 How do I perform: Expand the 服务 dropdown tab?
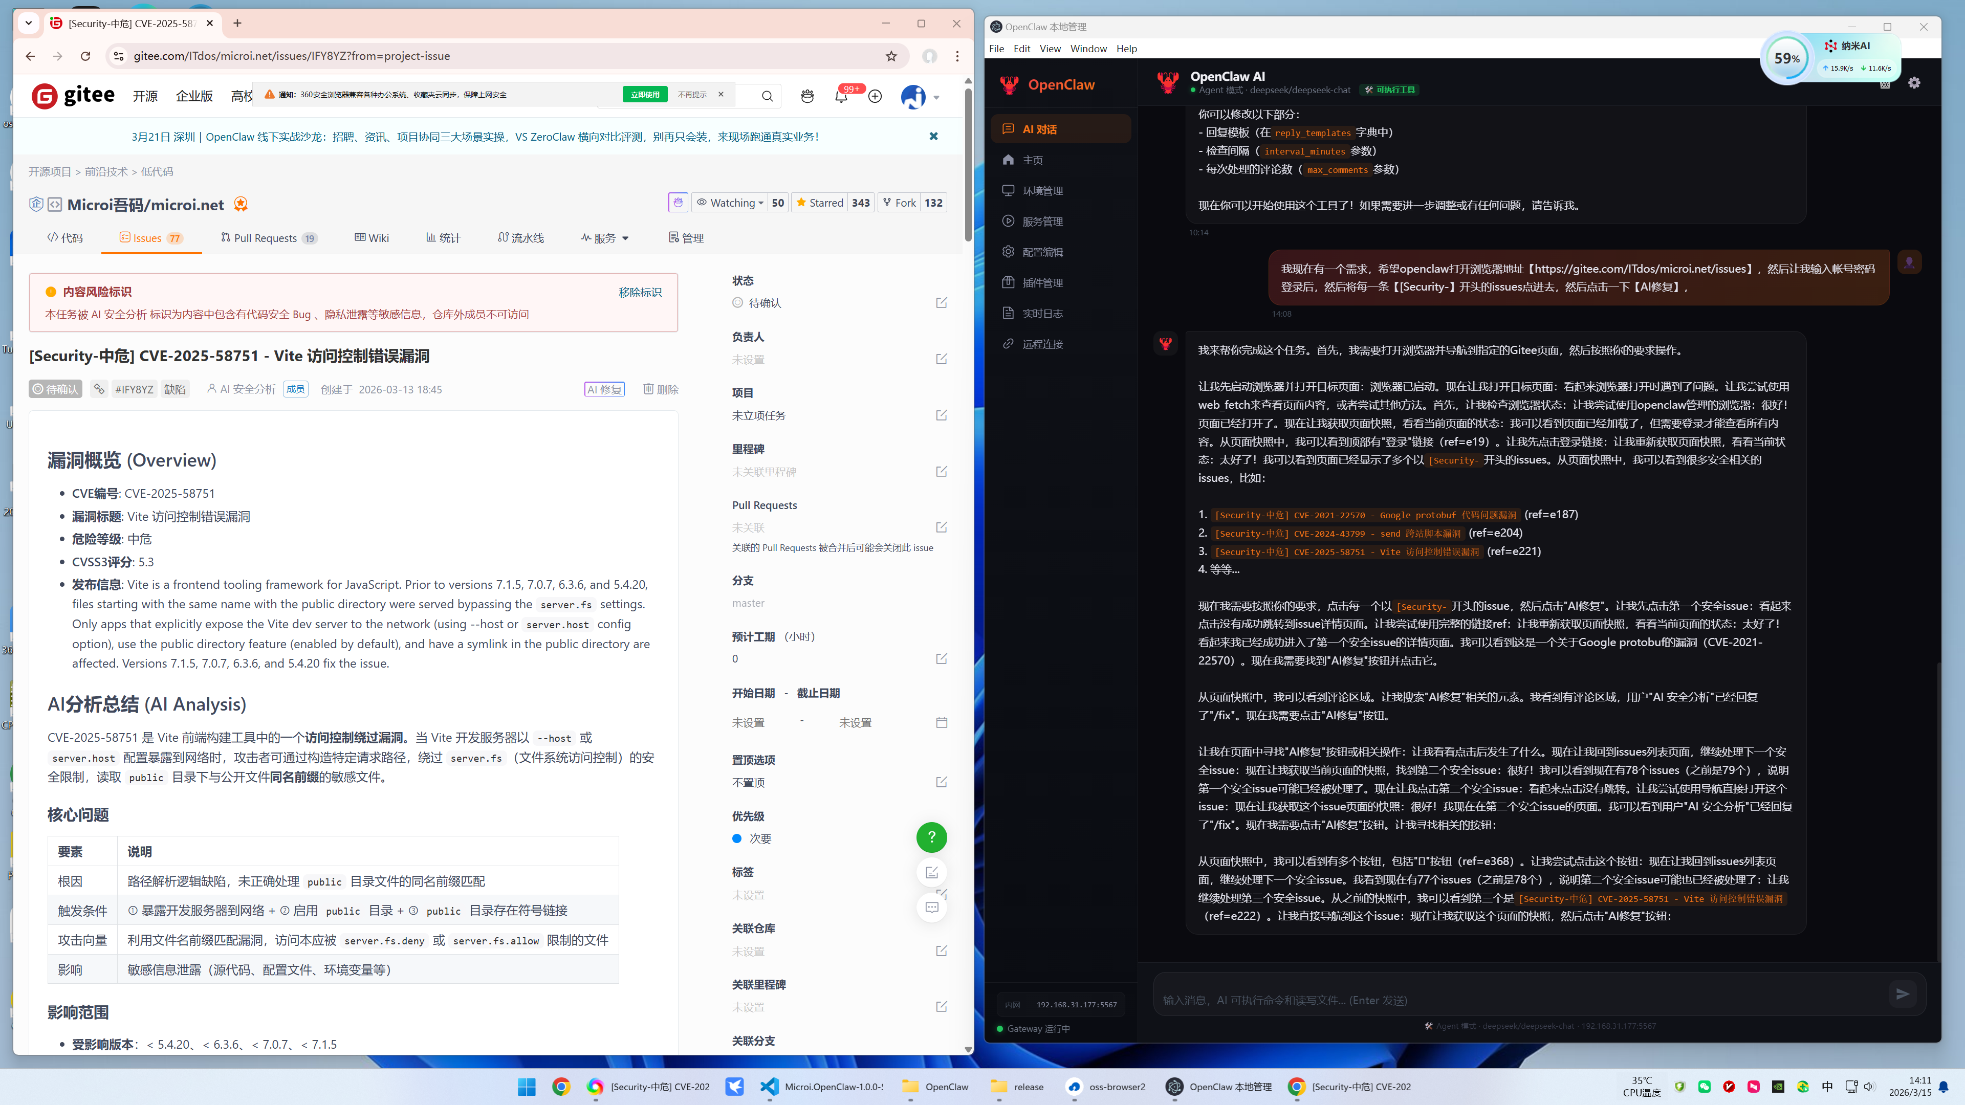tap(605, 238)
